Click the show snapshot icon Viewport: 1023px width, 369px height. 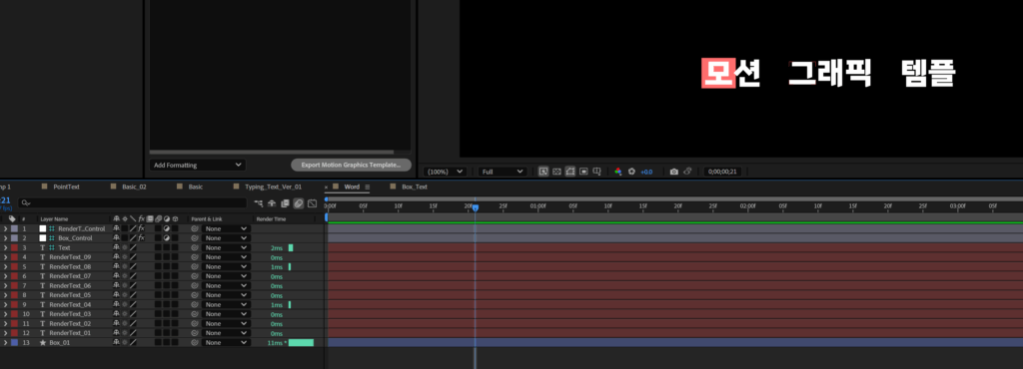click(687, 172)
